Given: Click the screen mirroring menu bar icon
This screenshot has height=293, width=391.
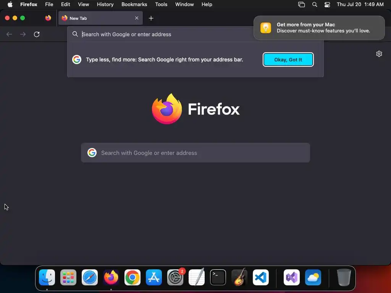Looking at the screenshot, I should 302,5.
